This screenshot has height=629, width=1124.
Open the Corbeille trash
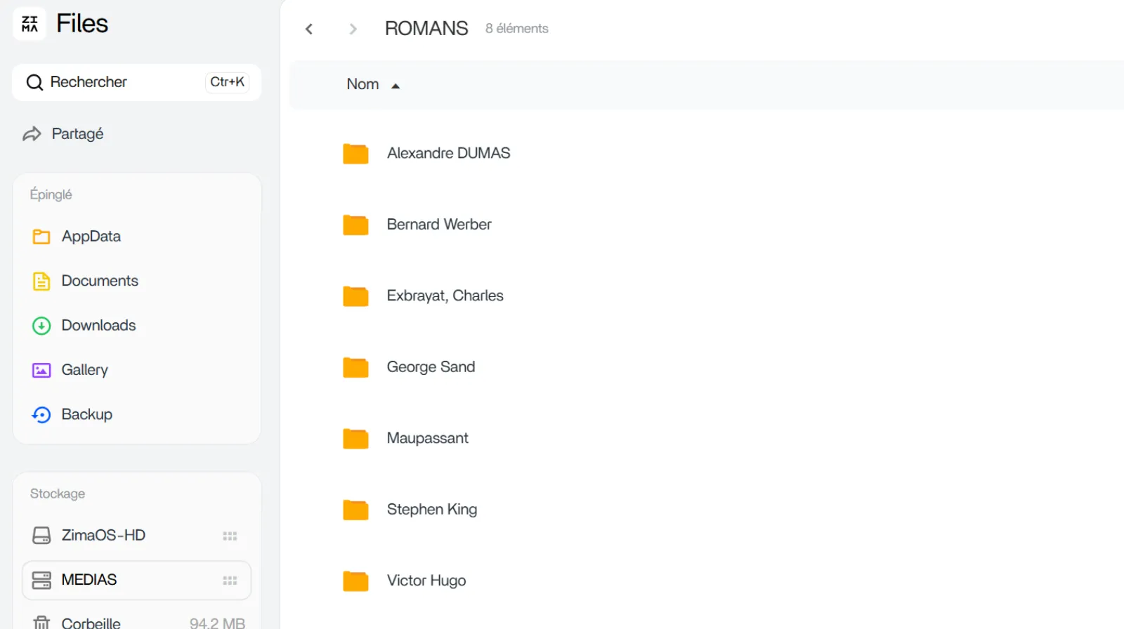[91, 623]
